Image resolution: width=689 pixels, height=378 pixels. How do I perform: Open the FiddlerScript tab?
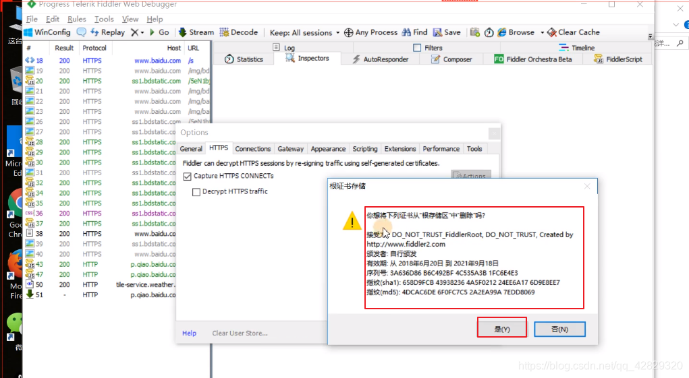[x=618, y=59]
